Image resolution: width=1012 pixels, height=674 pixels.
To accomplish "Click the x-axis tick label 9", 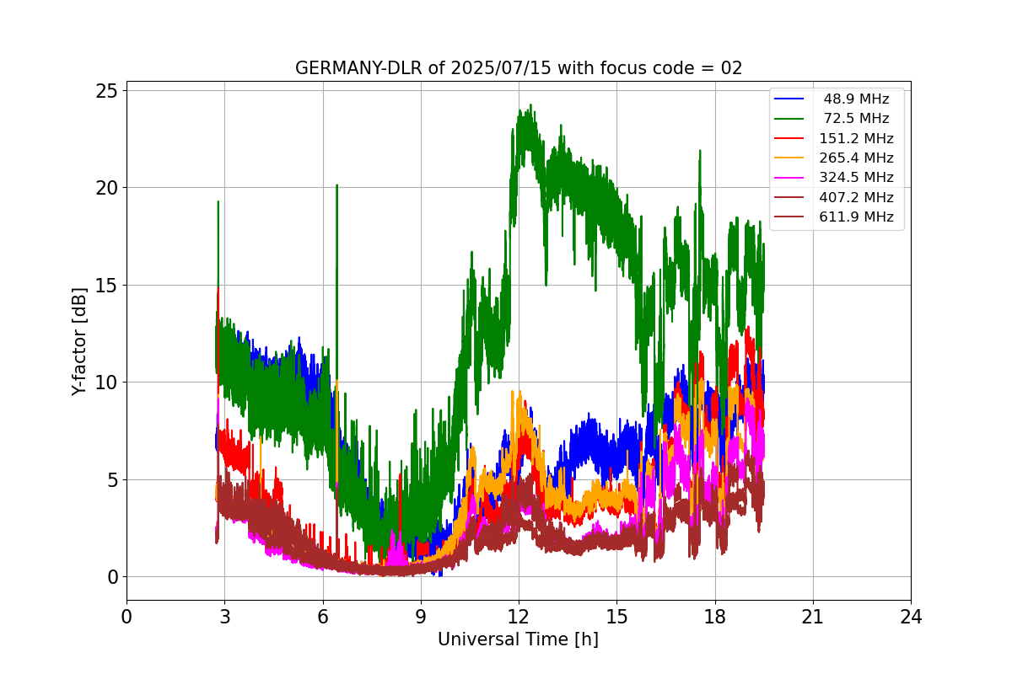I will coord(421,617).
